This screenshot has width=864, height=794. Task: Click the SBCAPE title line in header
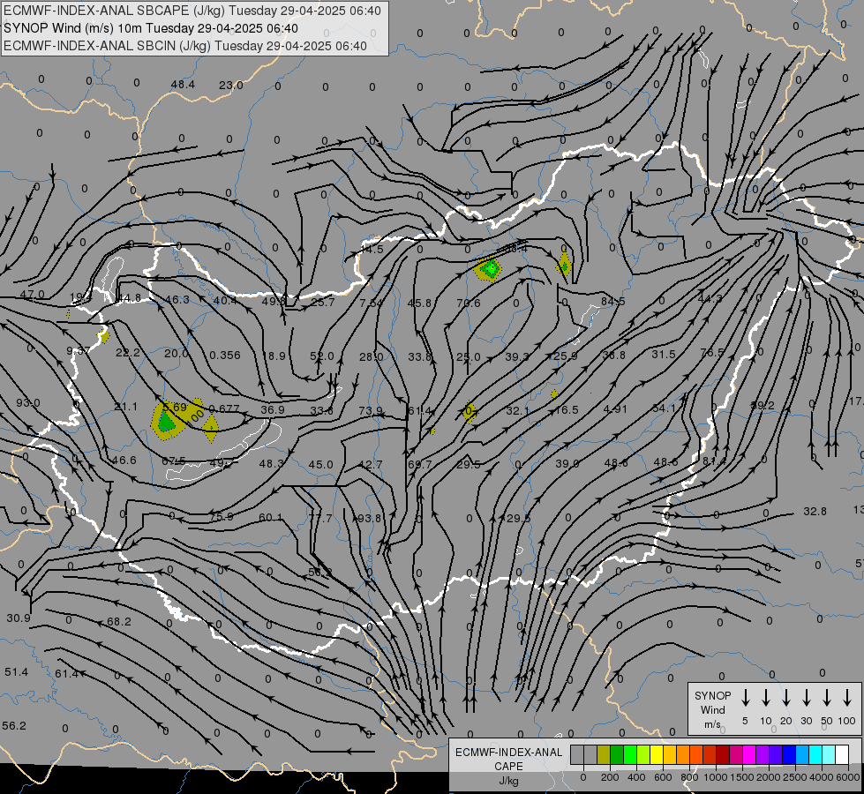(x=192, y=11)
